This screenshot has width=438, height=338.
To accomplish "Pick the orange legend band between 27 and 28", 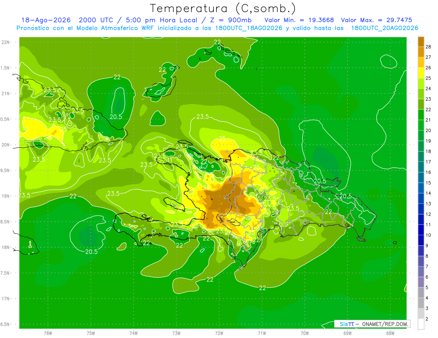I will [x=421, y=52].
